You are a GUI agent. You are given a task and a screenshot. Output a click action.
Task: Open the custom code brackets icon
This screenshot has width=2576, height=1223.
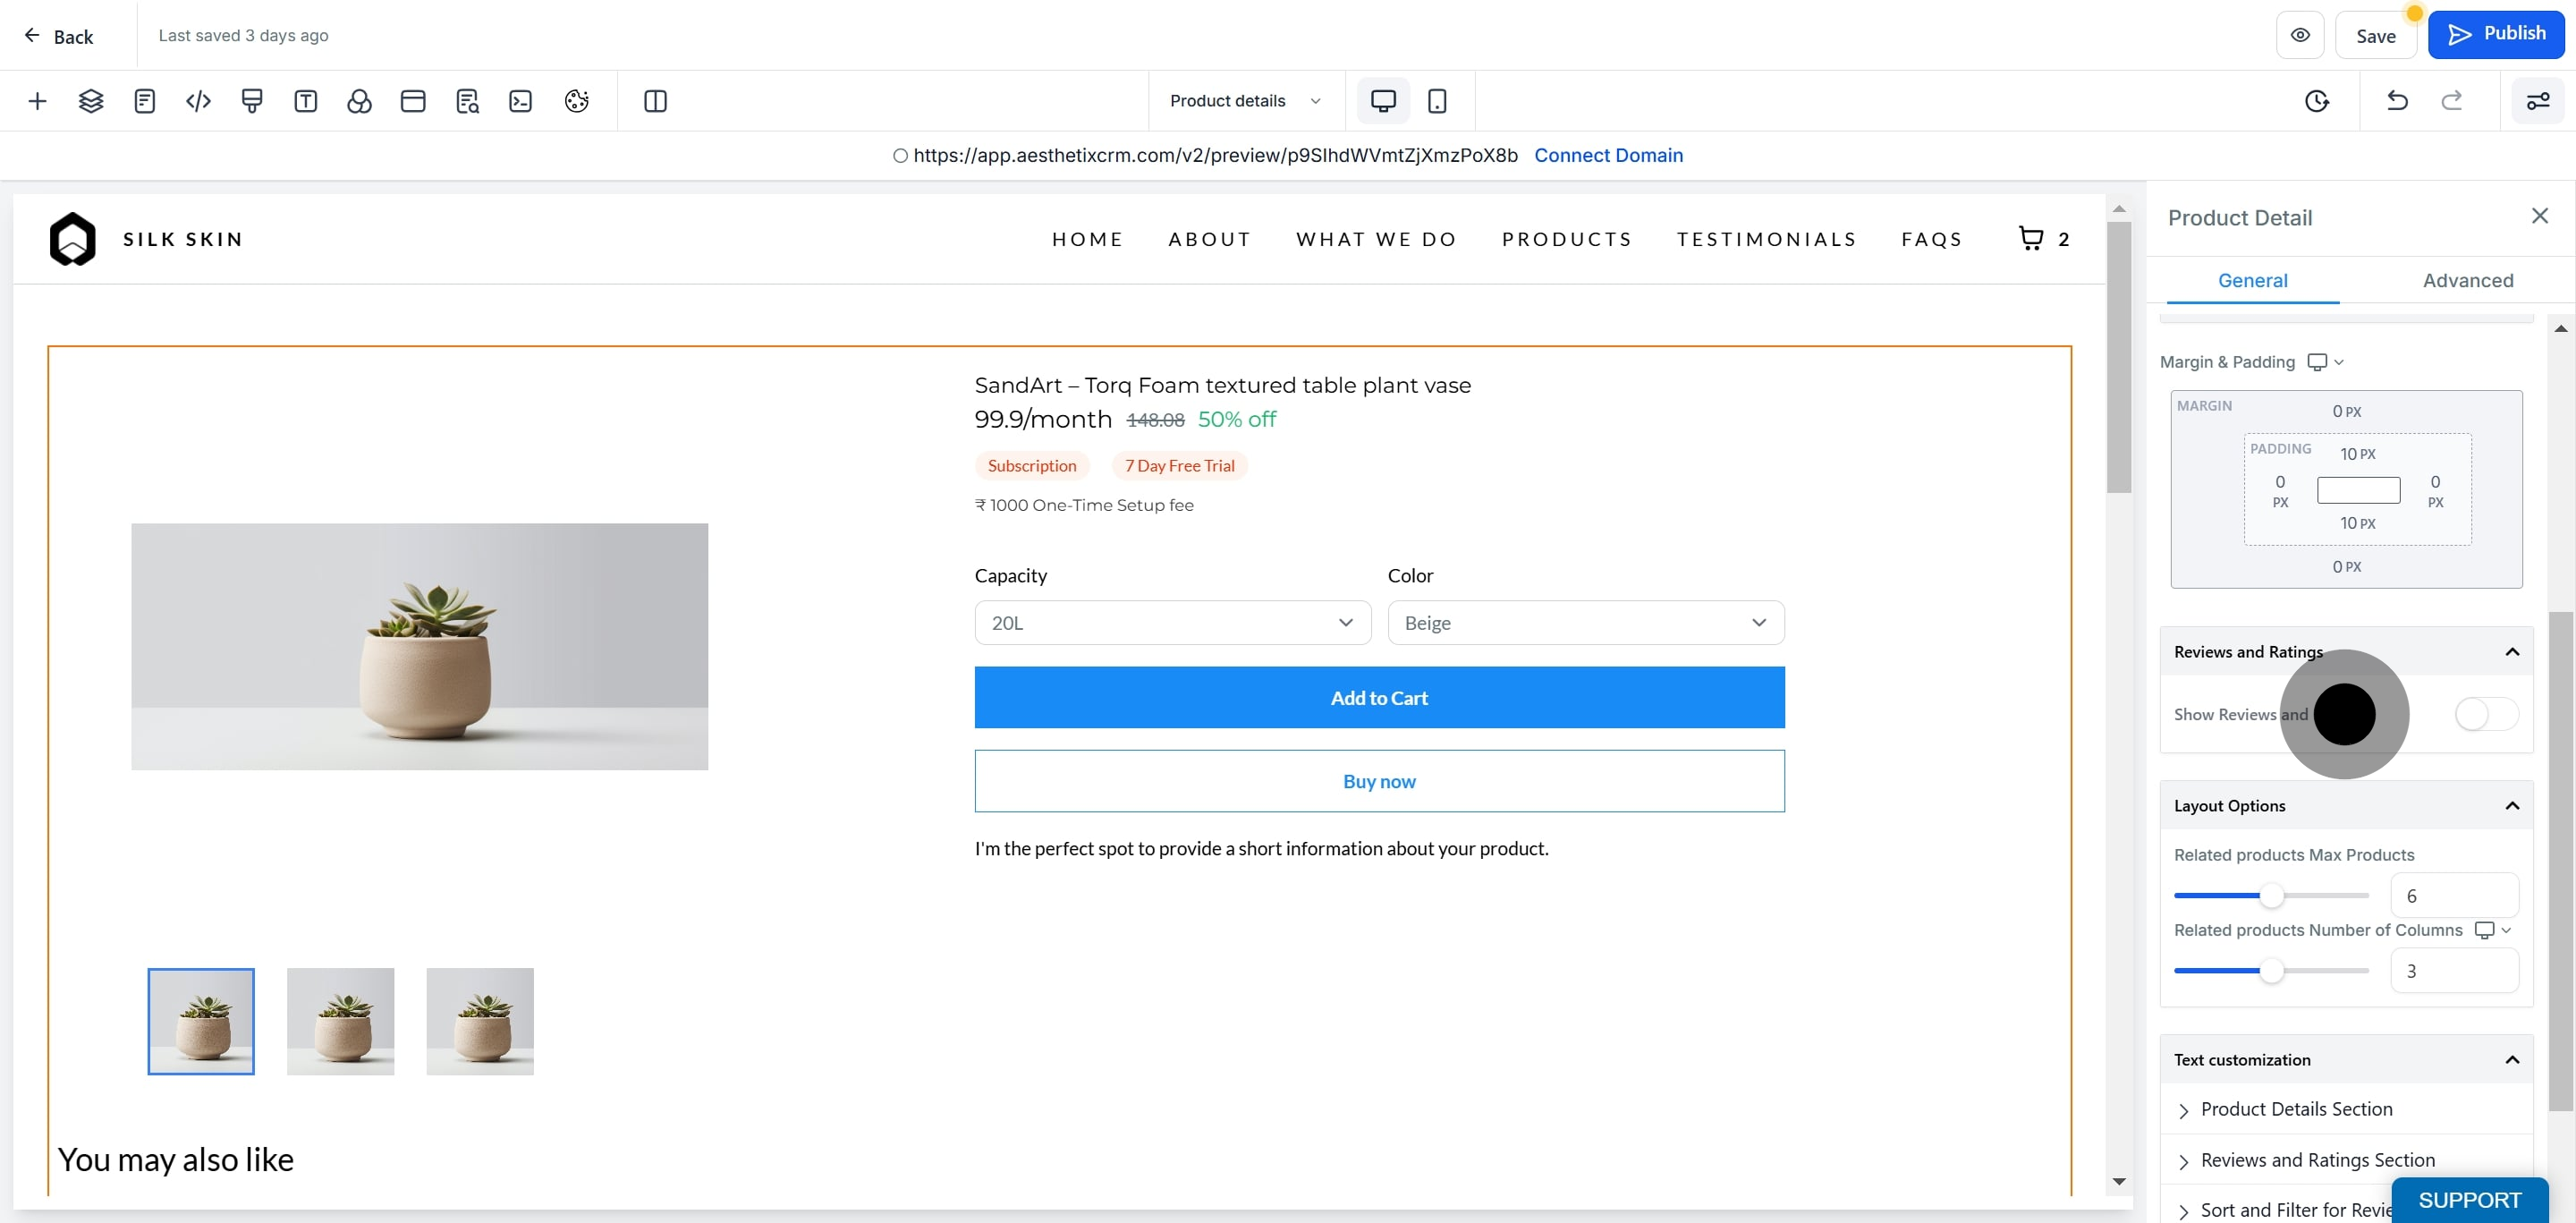[x=198, y=101]
